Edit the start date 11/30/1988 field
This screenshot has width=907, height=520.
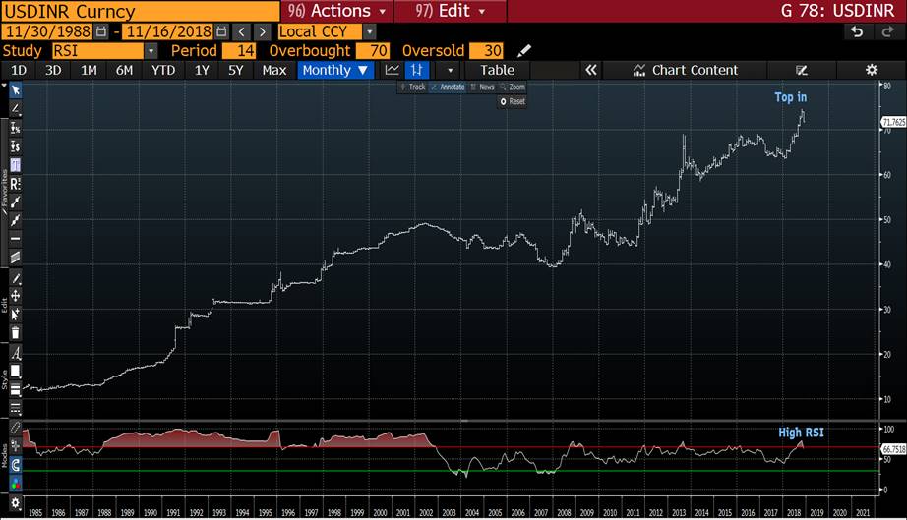[47, 31]
